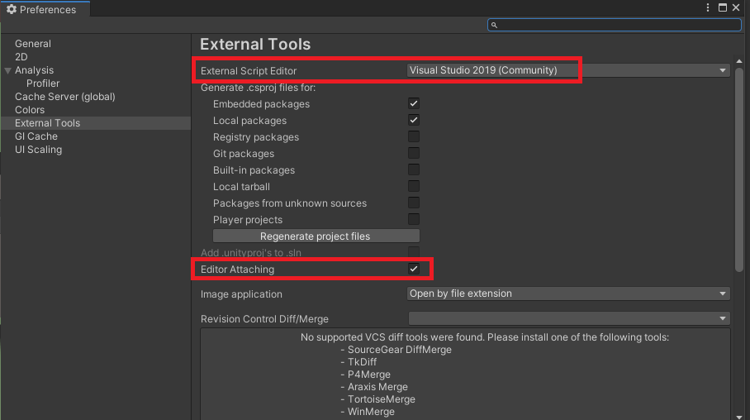Click the Preferences gear icon in tab
This screenshot has height=420, width=750.
click(12, 9)
